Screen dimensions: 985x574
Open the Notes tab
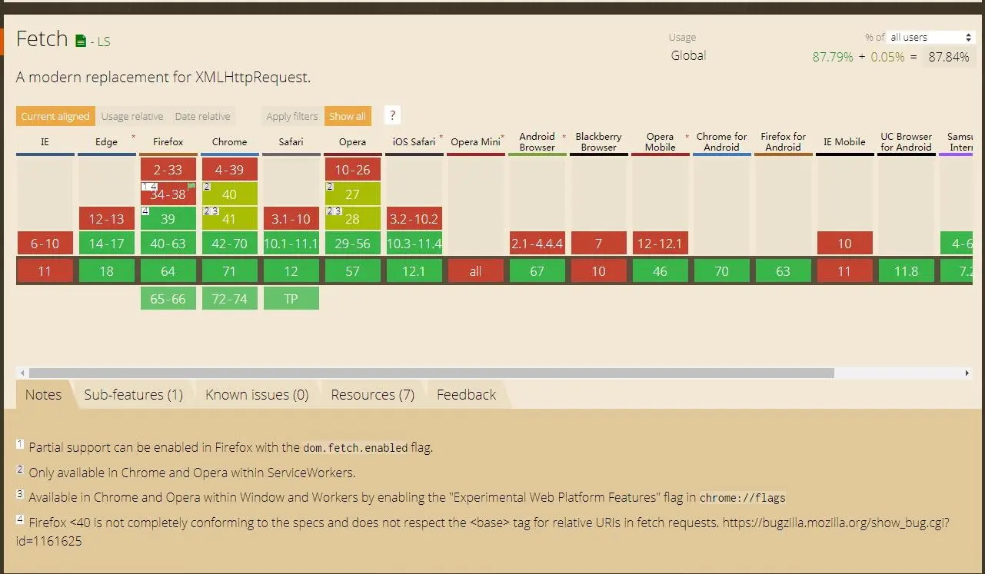(43, 395)
